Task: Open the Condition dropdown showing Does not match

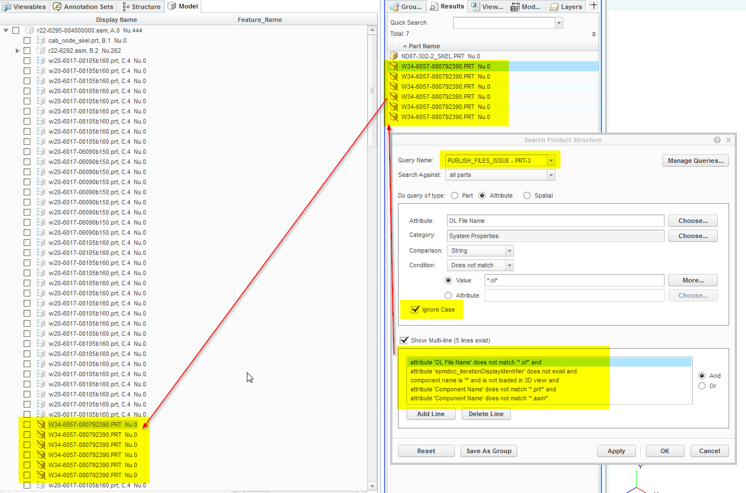Action: [509, 265]
